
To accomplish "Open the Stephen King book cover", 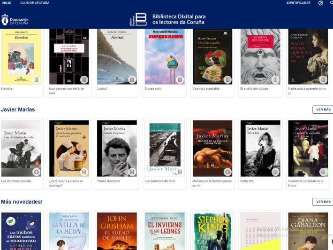I will click(x=212, y=231).
